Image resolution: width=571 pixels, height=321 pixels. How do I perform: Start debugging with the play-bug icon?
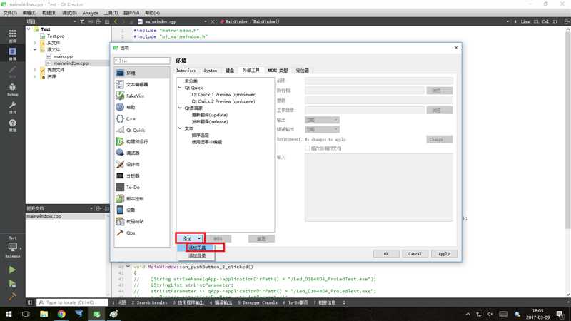pos(12,283)
